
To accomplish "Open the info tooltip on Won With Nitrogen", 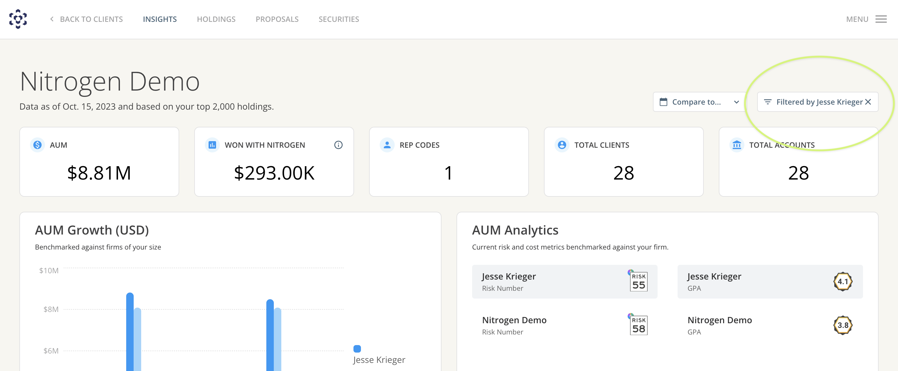I will point(338,145).
